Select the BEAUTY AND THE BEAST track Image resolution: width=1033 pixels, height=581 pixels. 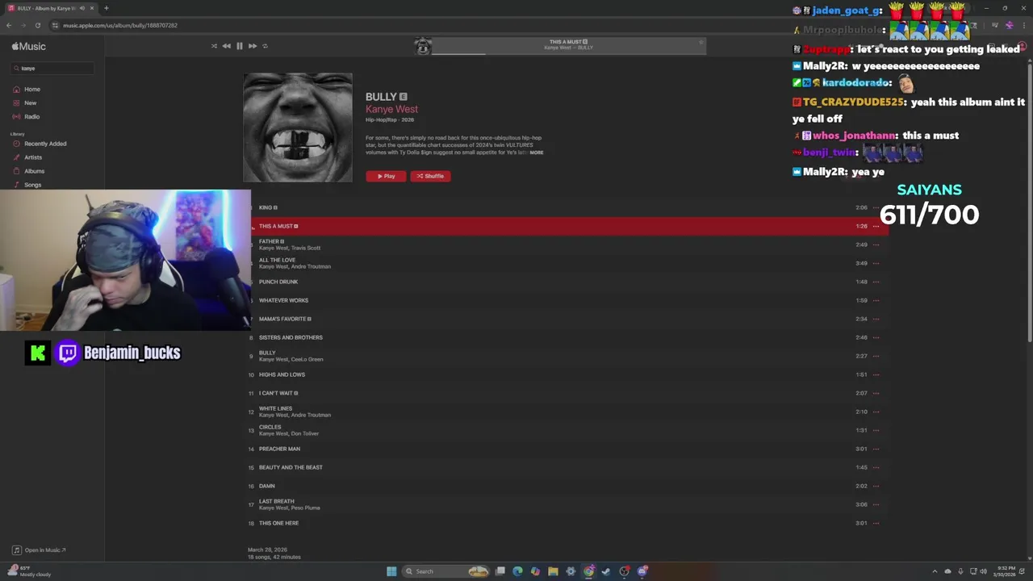click(x=565, y=467)
